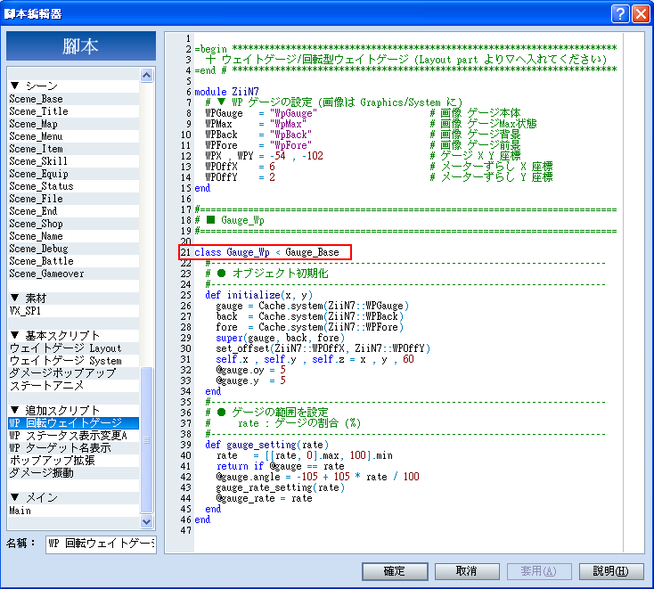Select Scene_Title script
The image size is (654, 589).
click(x=73, y=111)
